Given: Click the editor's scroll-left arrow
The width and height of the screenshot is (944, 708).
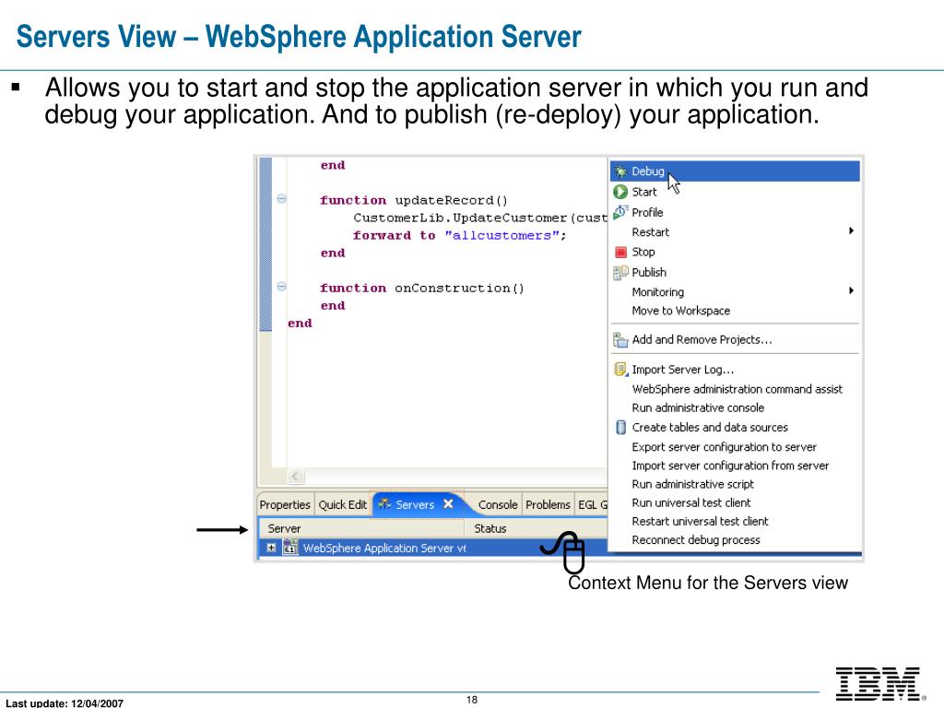Looking at the screenshot, I should 295,477.
